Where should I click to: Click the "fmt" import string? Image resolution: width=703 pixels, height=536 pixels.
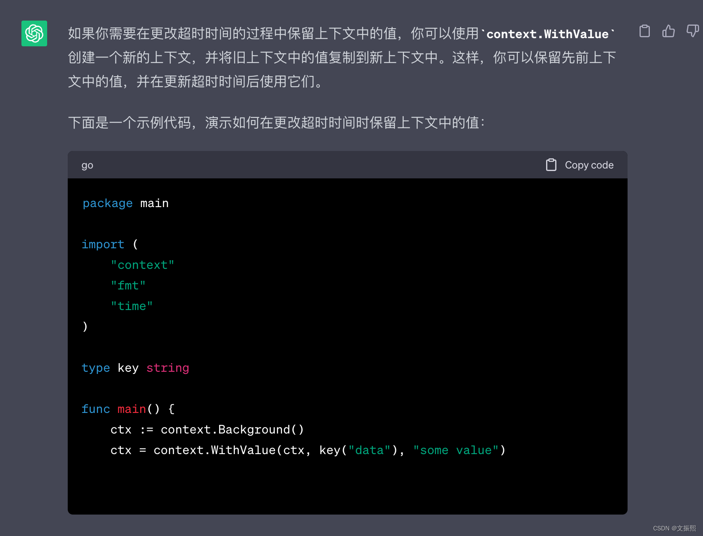point(128,286)
